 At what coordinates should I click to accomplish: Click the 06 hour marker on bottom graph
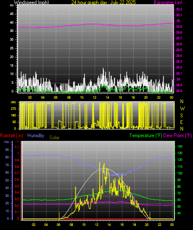point(58,225)
